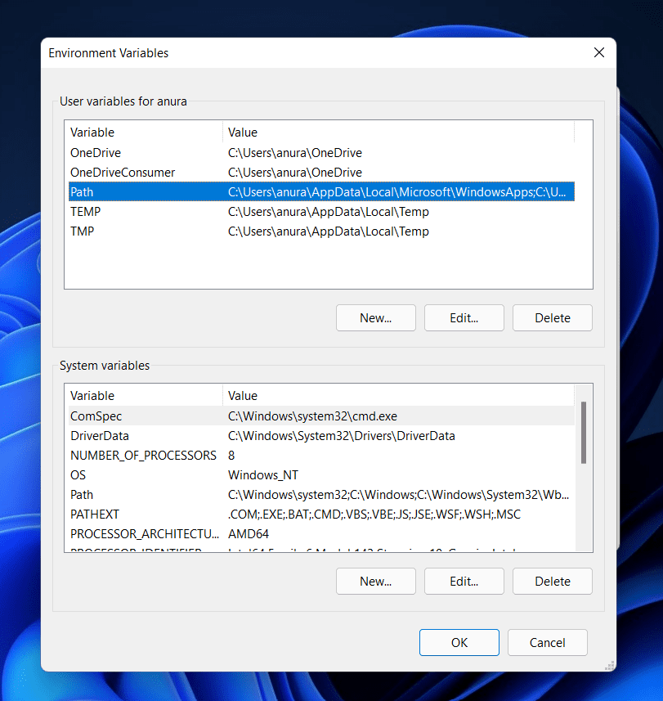
Task: Click New under system variables
Action: click(375, 581)
